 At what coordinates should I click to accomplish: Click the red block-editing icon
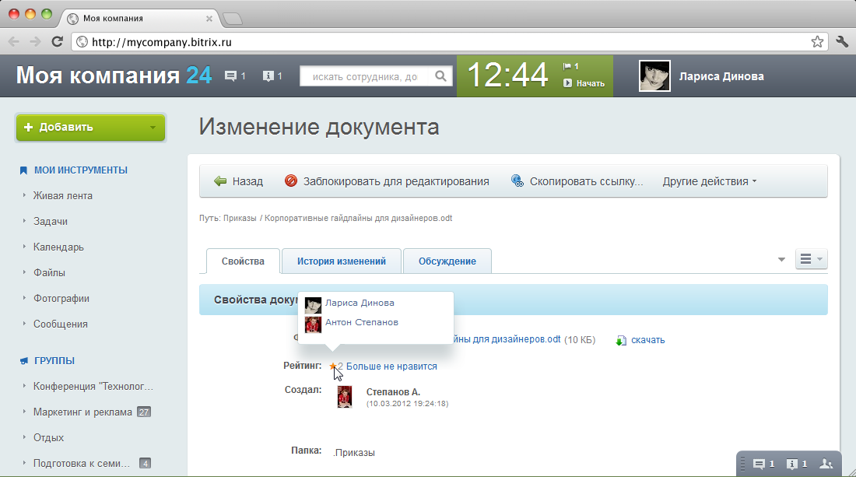(291, 181)
